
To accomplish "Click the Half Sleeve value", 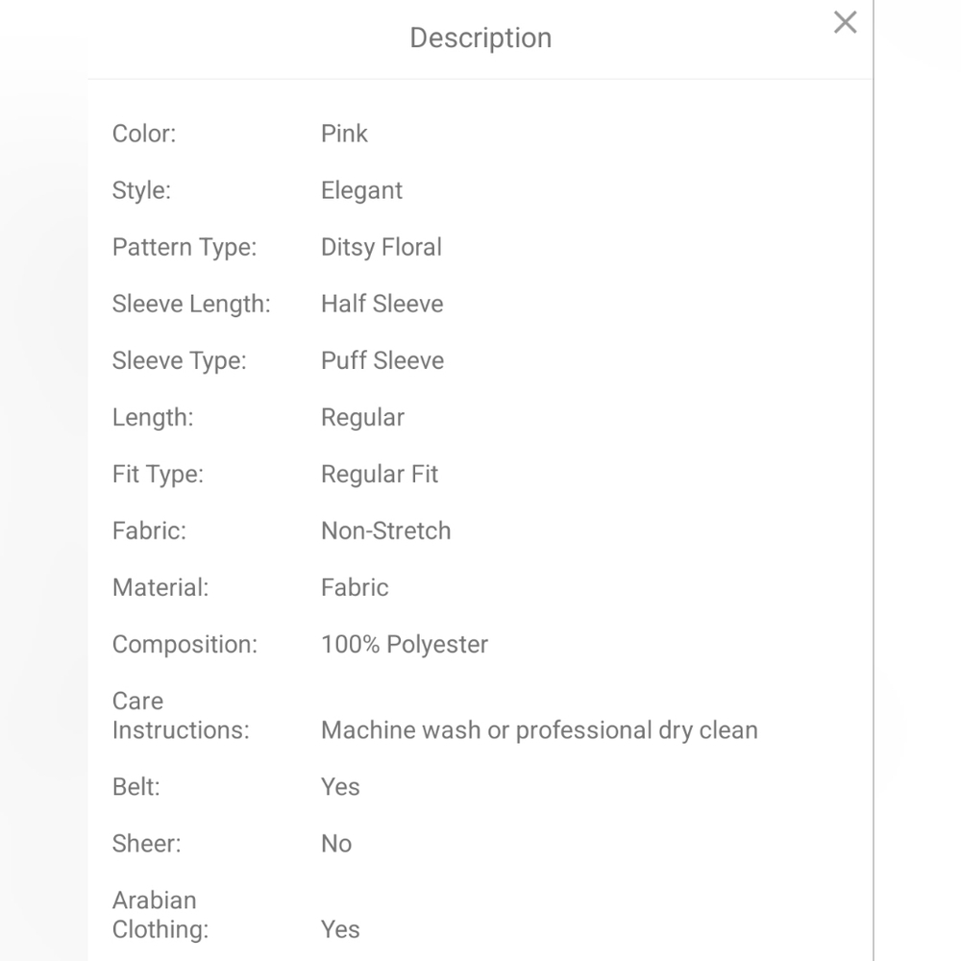I will click(382, 304).
